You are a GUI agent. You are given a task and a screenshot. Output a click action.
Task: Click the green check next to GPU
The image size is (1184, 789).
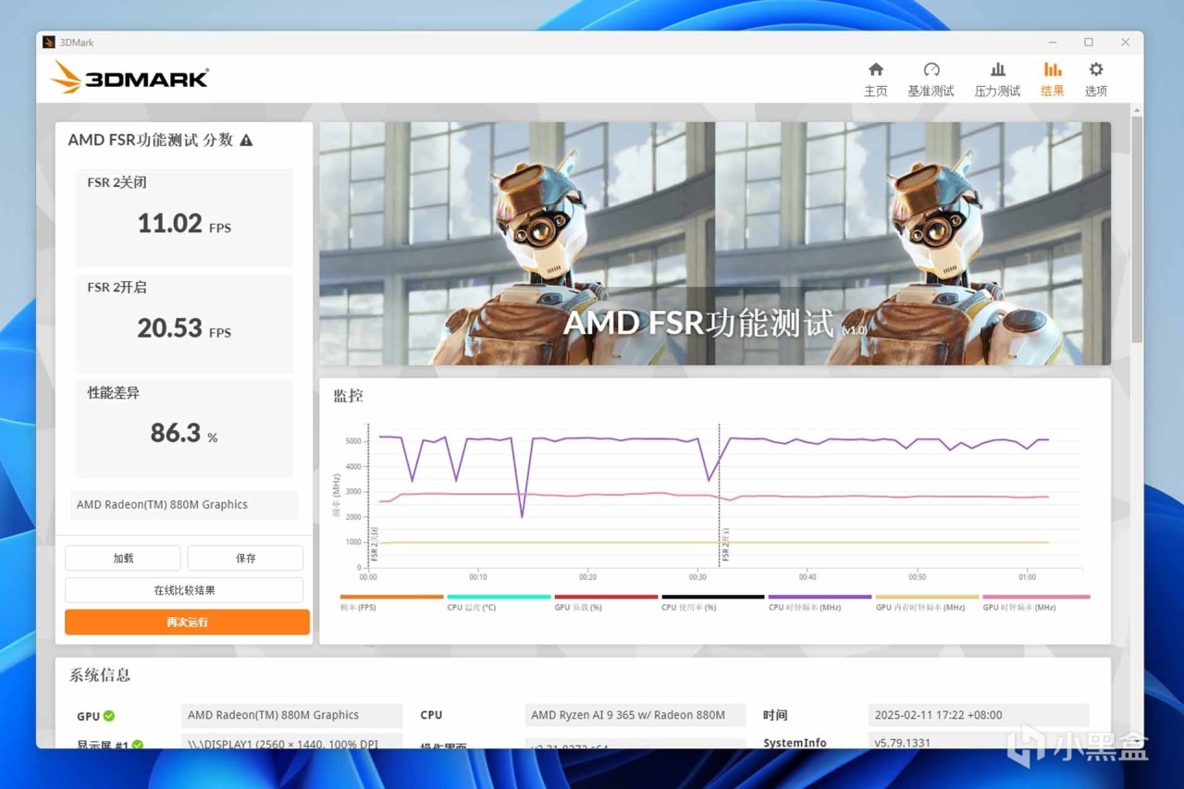tap(109, 716)
